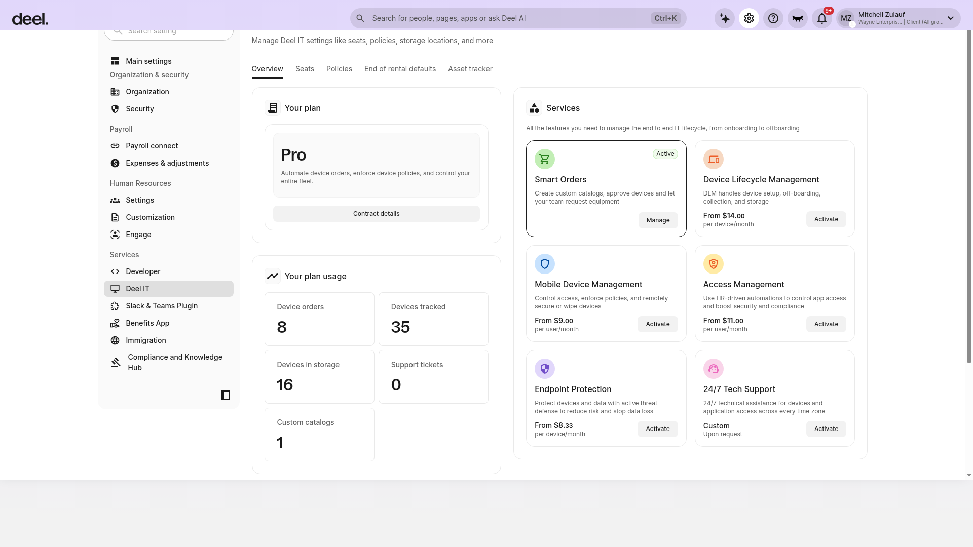Click the Search setting field

click(x=168, y=33)
